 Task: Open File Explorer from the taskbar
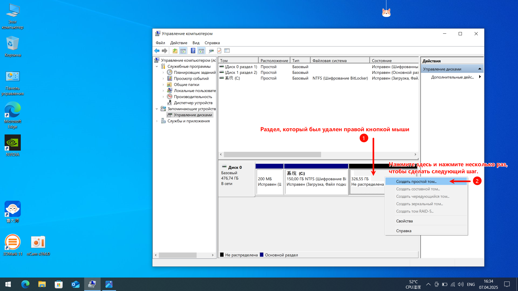tap(42, 284)
